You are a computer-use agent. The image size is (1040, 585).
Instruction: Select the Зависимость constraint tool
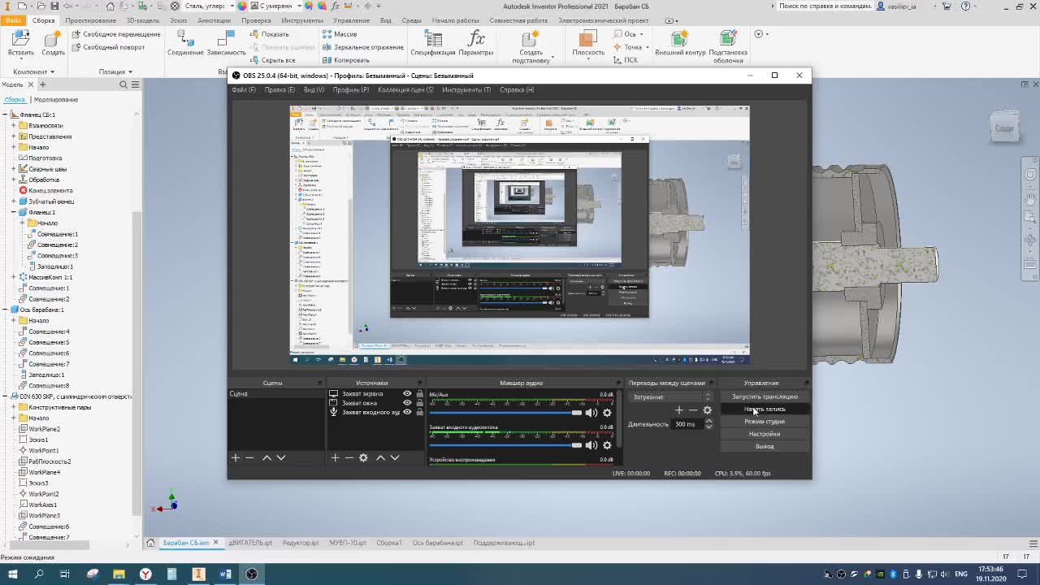click(x=226, y=44)
